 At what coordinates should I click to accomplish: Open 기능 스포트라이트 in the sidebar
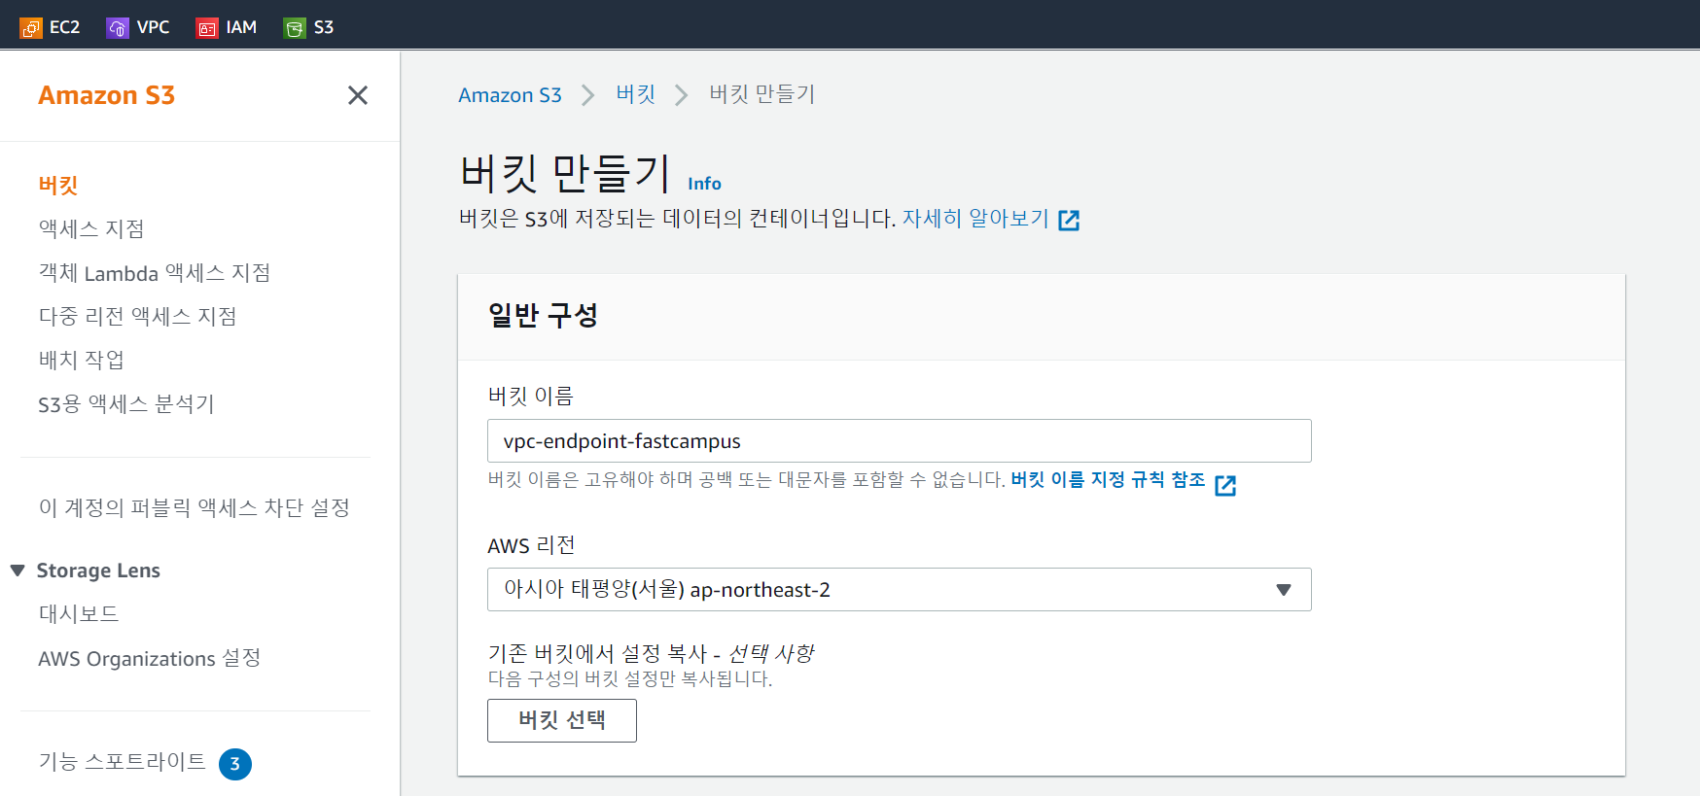point(123,761)
